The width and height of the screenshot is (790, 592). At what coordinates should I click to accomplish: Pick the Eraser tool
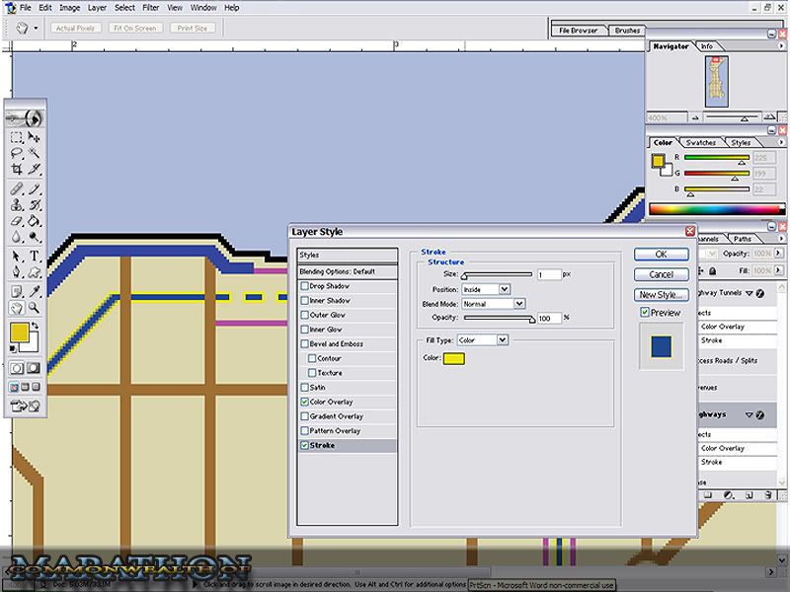(x=17, y=221)
